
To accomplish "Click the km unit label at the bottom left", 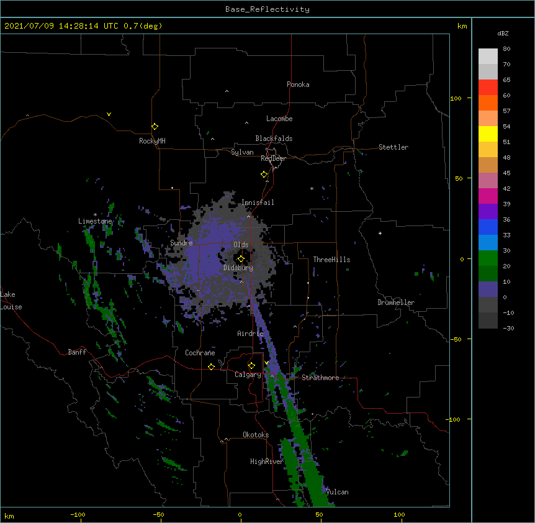I will click(x=9, y=516).
